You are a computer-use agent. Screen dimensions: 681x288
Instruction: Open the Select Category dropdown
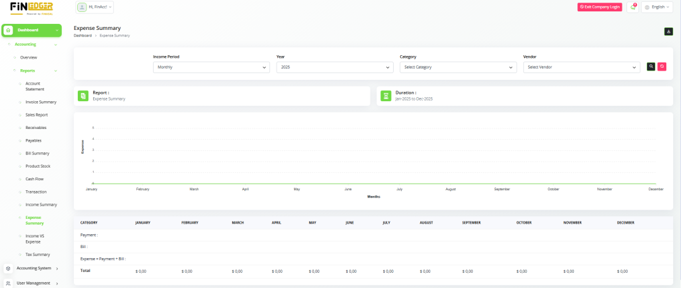[458, 67]
